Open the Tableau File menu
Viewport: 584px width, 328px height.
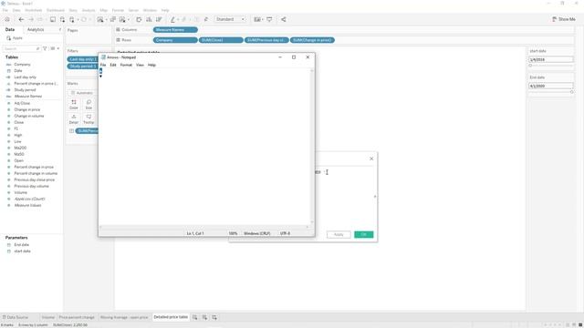5,10
